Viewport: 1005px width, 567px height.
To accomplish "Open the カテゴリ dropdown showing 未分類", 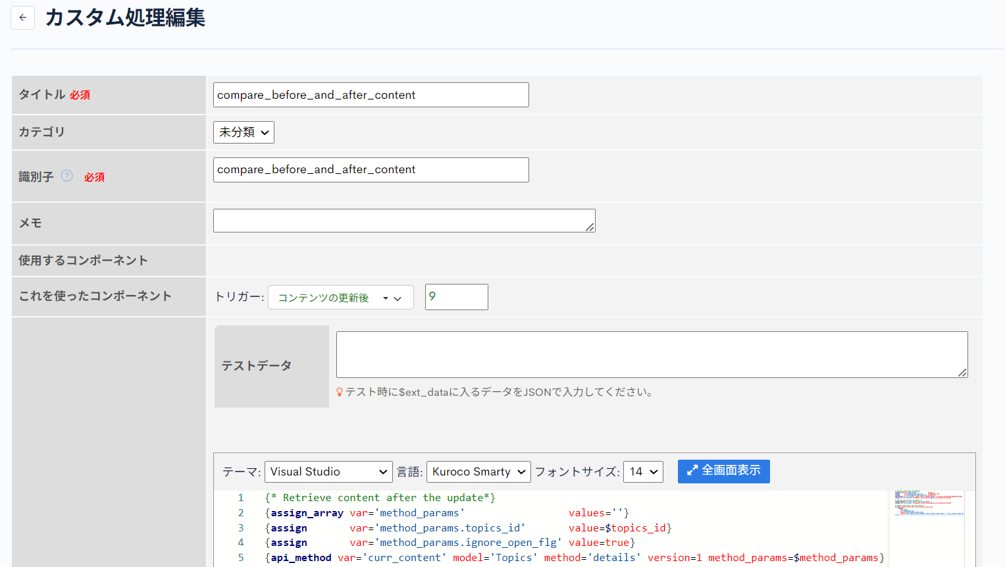I will 244,132.
